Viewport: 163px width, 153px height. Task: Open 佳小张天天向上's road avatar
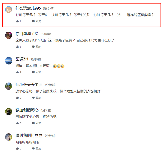click(x=9, y=86)
